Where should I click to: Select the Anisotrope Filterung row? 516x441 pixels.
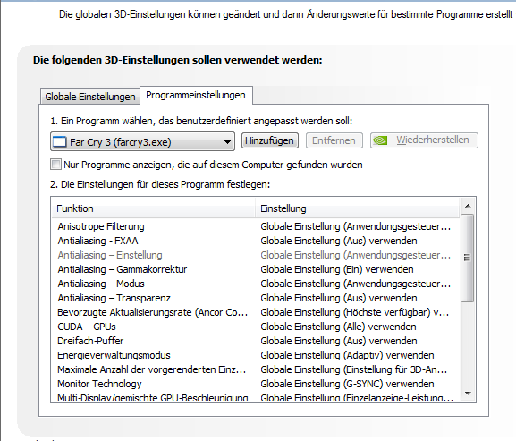256,226
